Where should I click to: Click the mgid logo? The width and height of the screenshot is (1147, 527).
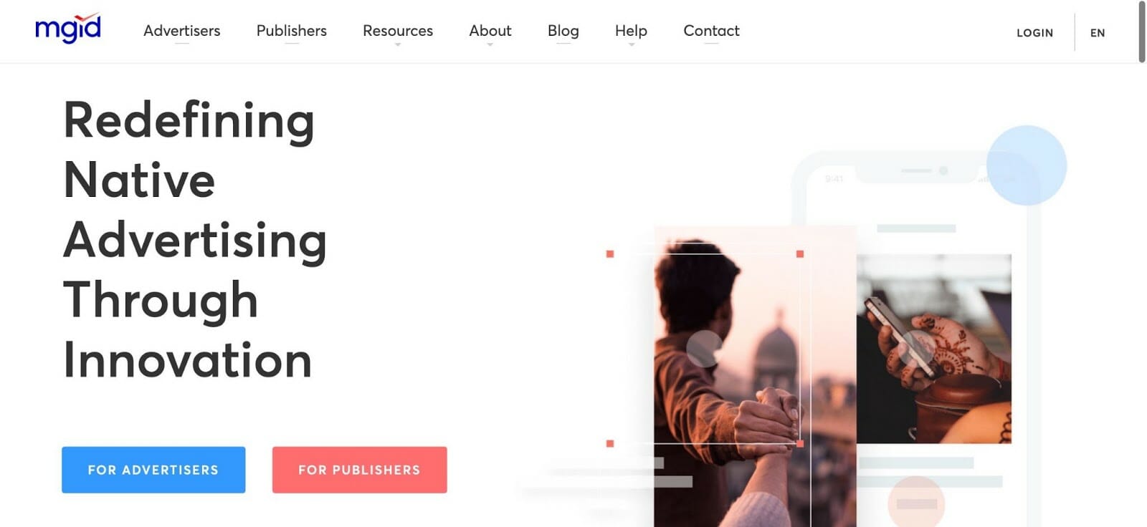tap(68, 29)
